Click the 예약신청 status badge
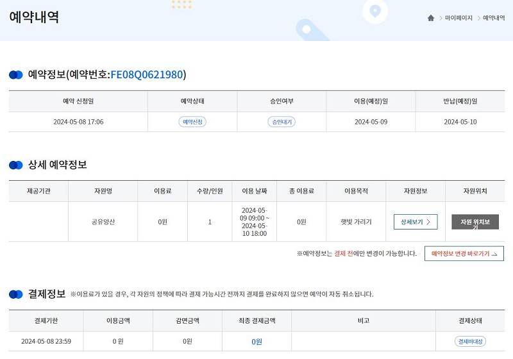 point(192,122)
